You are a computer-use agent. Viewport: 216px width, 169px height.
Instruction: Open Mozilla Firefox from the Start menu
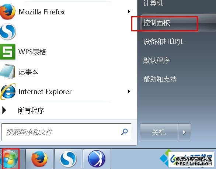click(42, 12)
